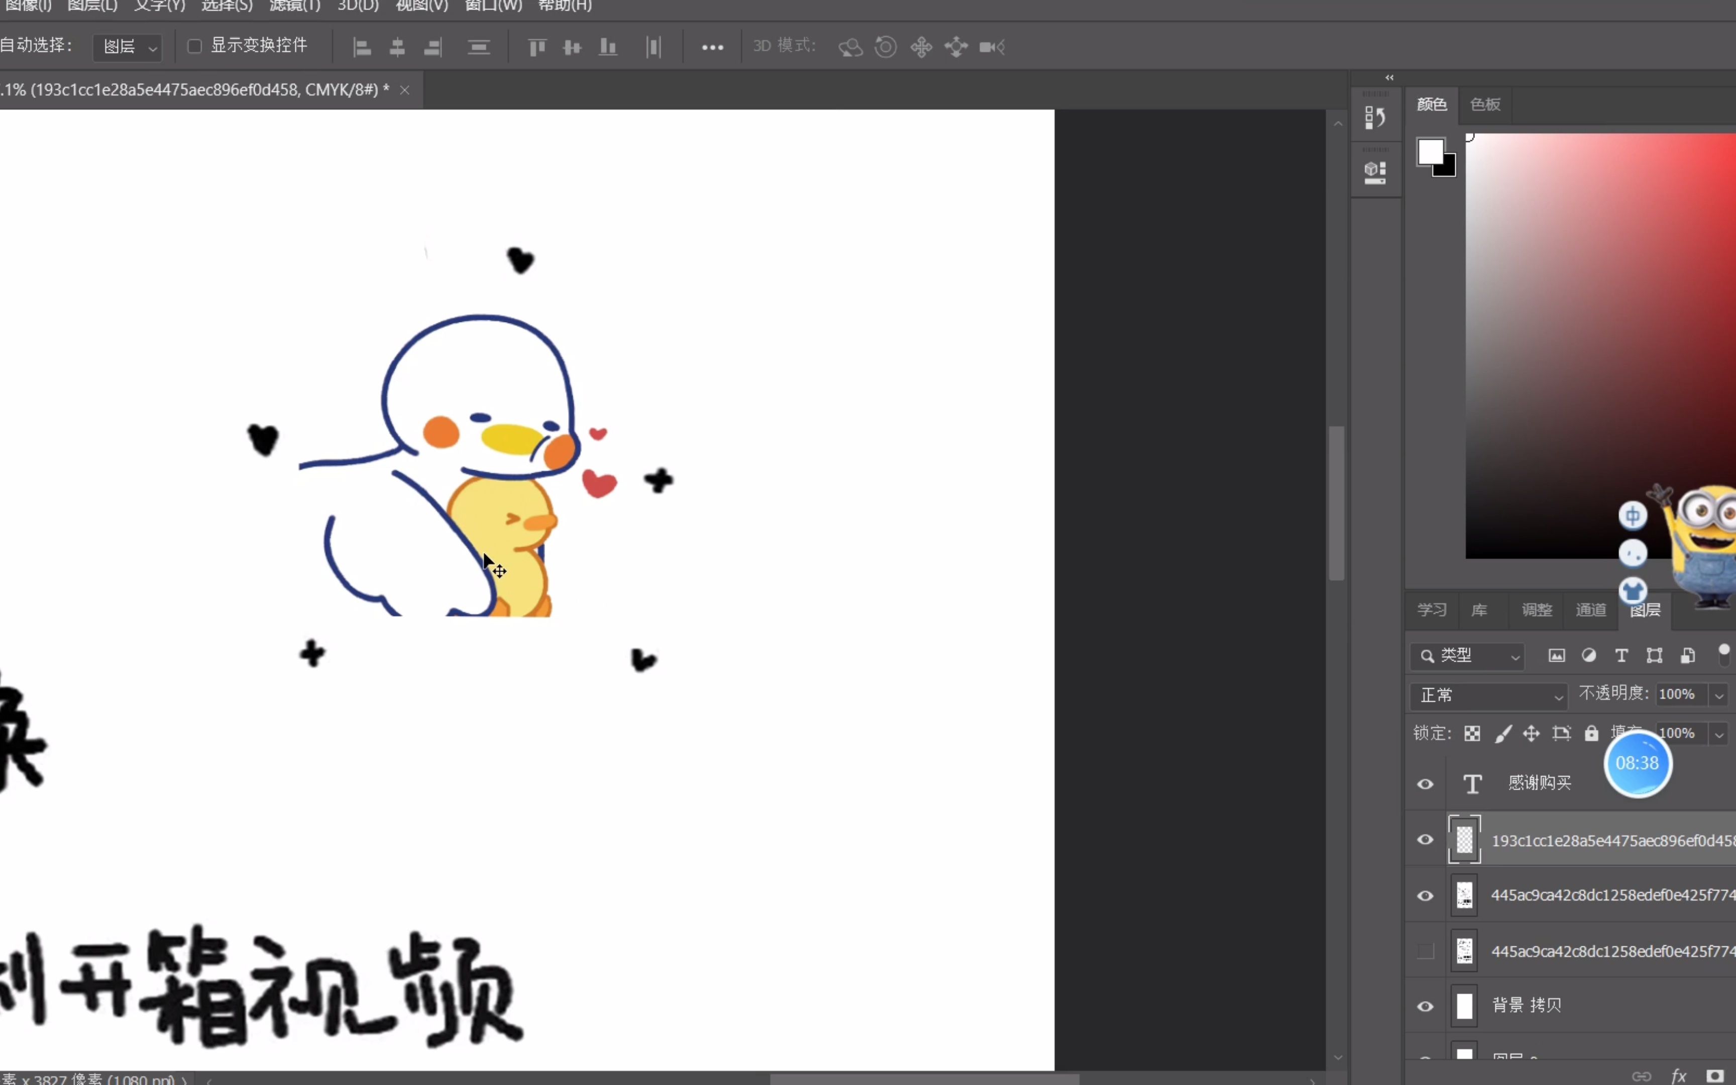Viewport: 1736px width, 1085px height.
Task: Expand status bar info arrow
Action: (x=184, y=1079)
